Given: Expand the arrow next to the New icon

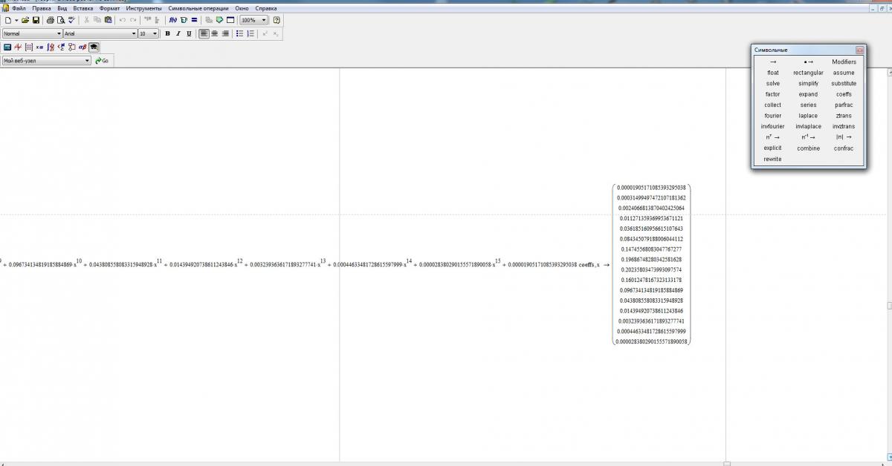Looking at the screenshot, I should 16,20.
